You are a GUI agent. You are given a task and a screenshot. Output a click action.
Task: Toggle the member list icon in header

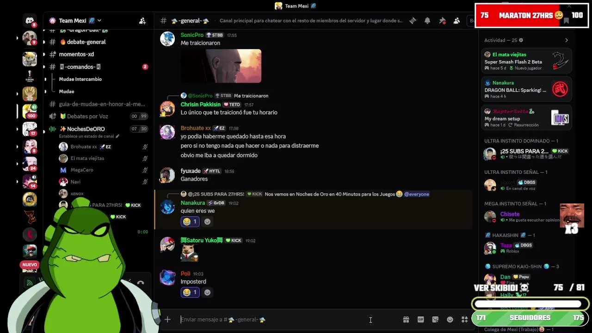pyautogui.click(x=457, y=21)
